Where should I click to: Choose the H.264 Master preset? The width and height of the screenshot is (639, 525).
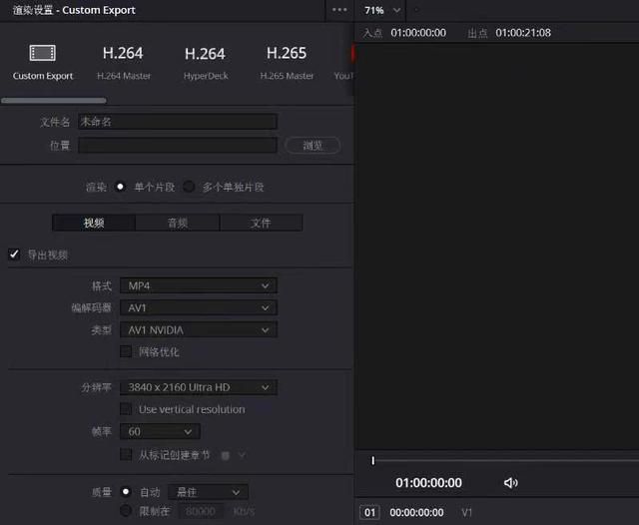pos(123,62)
